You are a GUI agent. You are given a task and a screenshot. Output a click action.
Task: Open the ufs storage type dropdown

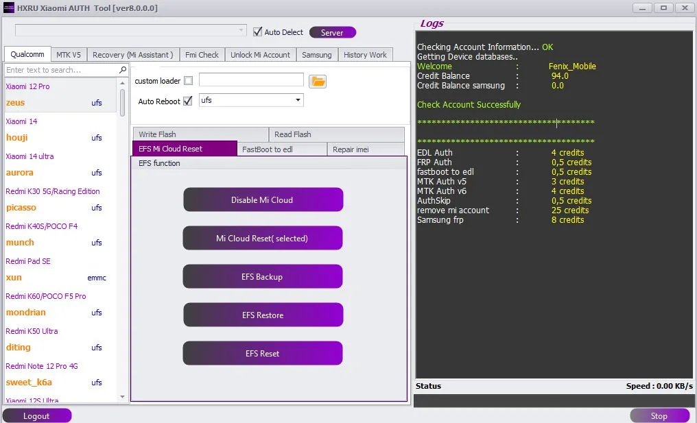point(251,100)
